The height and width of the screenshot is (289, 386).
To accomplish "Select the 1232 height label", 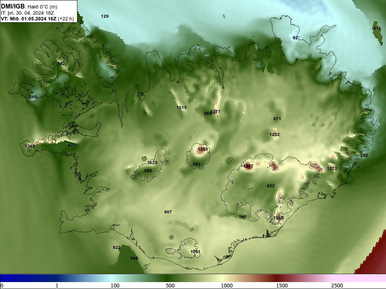I will 274,134.
